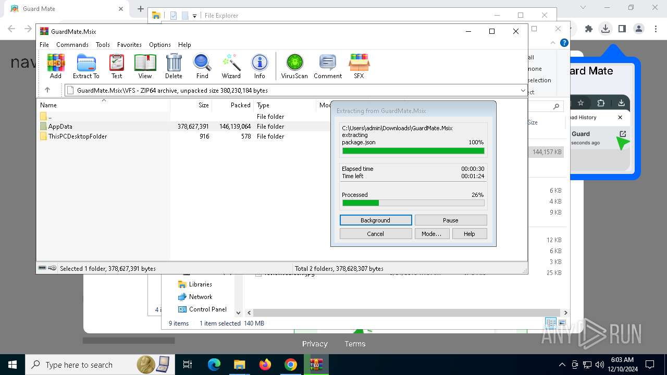The width and height of the screenshot is (667, 375).
Task: Open the Tools menu
Action: click(x=103, y=45)
